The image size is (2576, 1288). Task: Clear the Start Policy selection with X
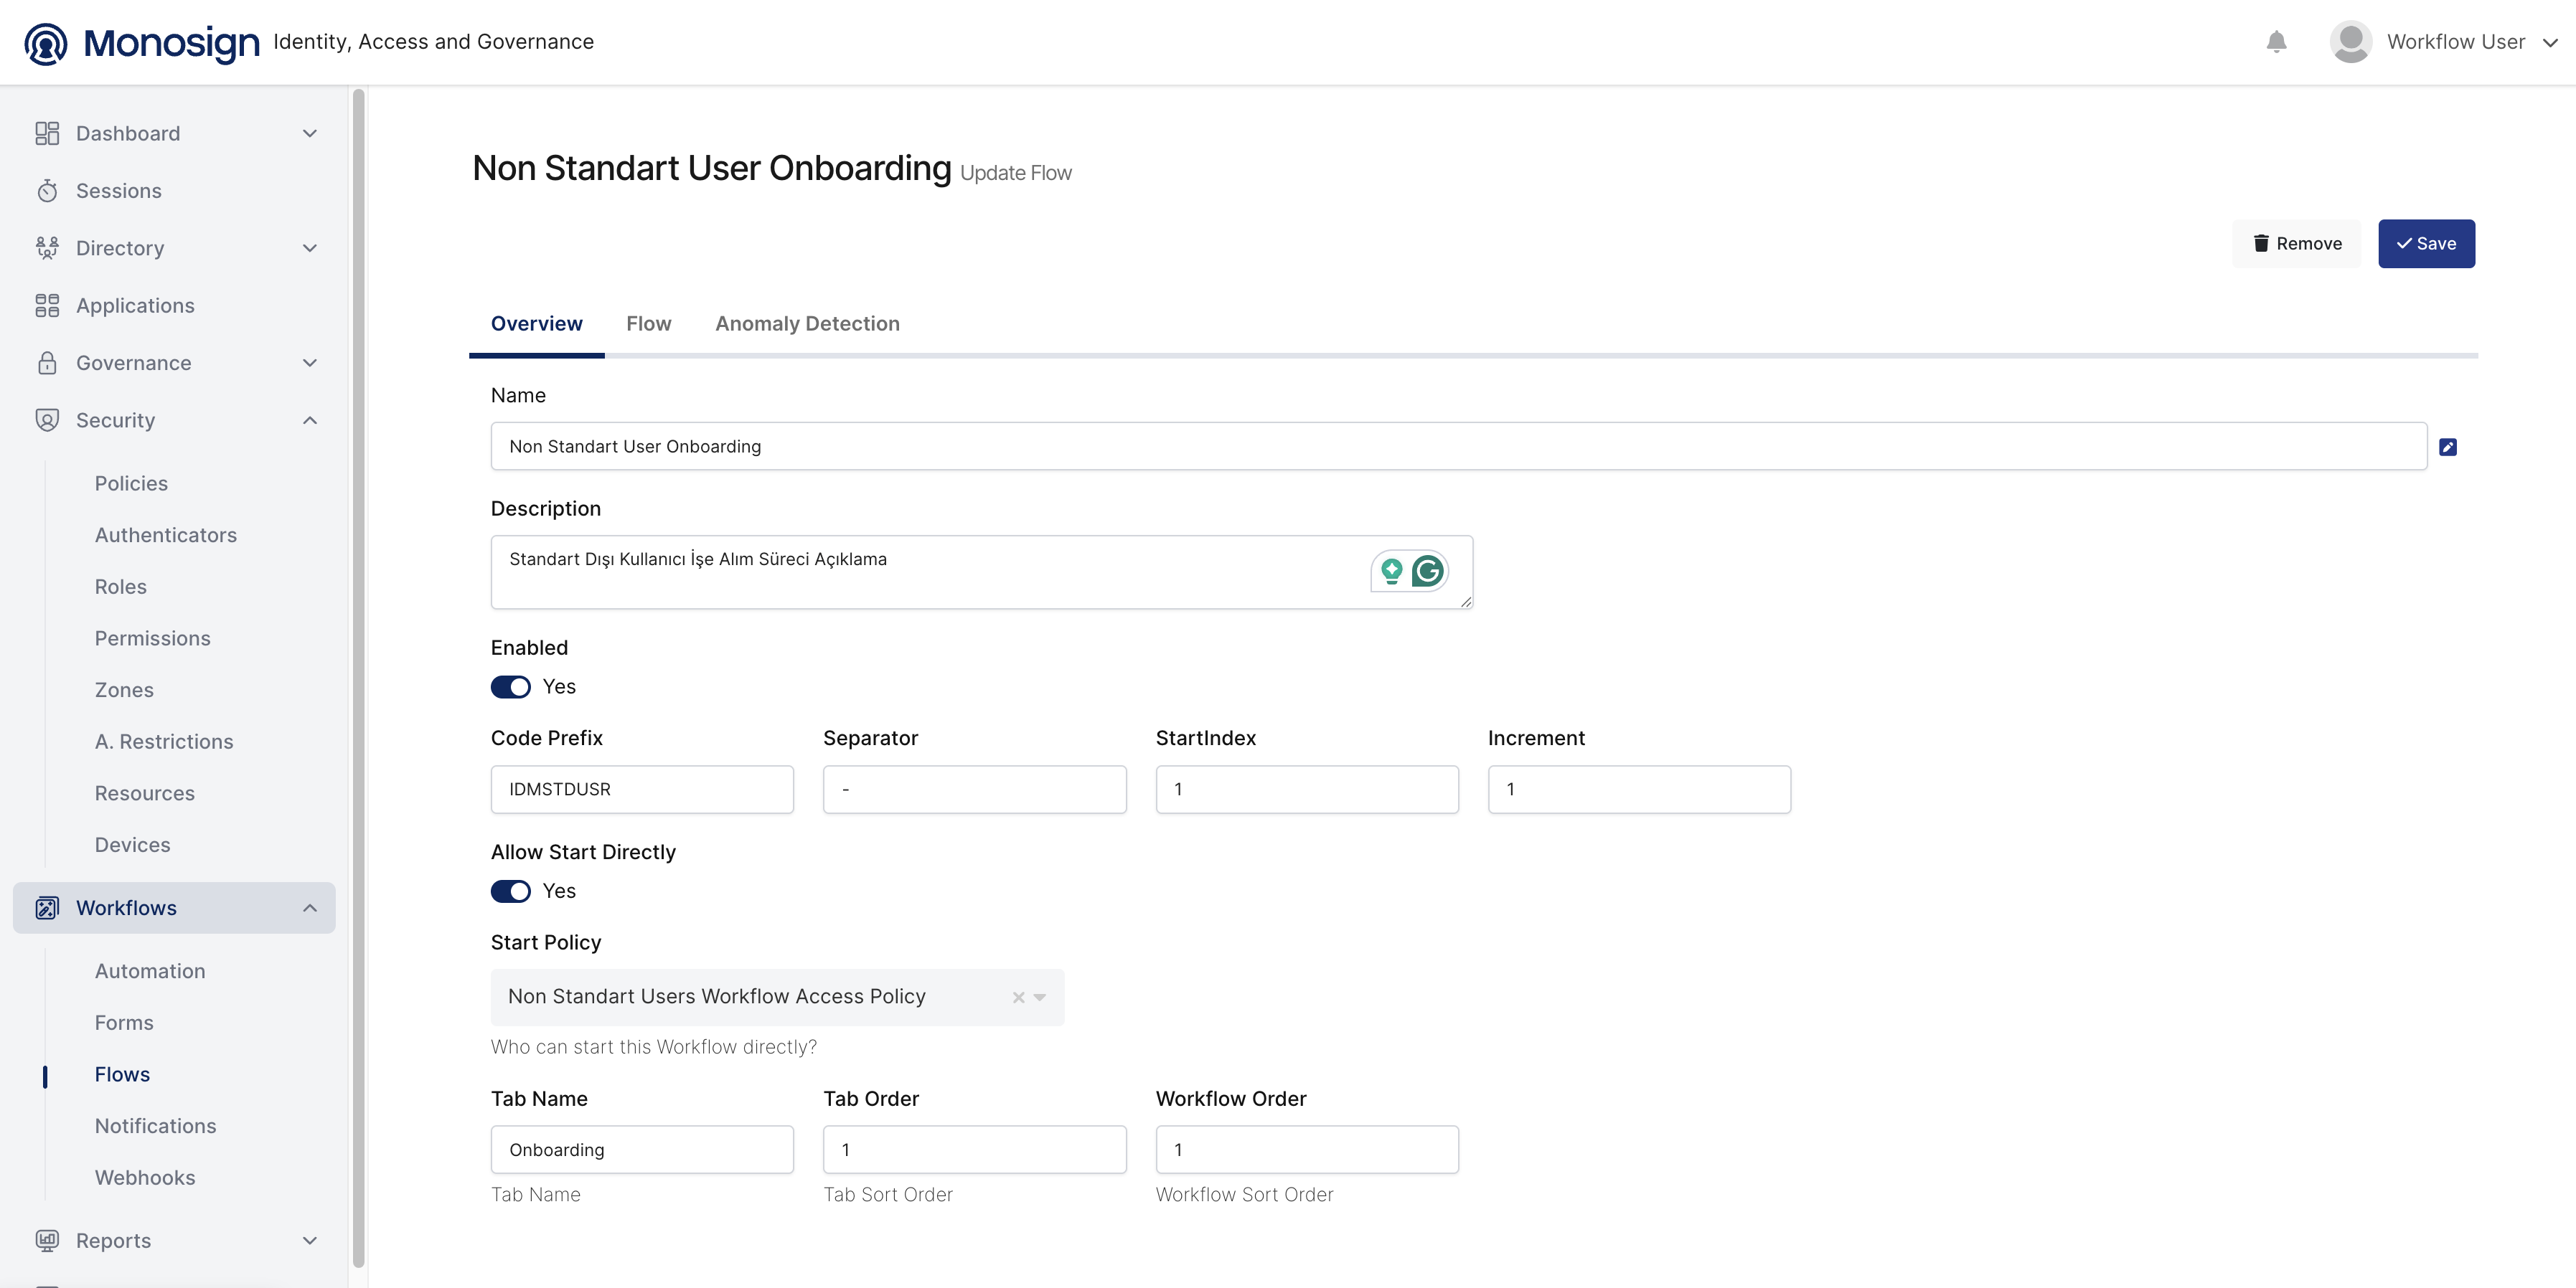(x=1018, y=998)
